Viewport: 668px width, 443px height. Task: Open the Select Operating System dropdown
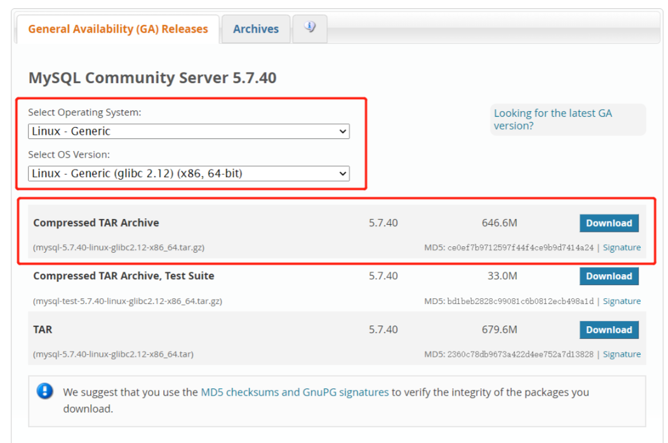click(x=189, y=131)
